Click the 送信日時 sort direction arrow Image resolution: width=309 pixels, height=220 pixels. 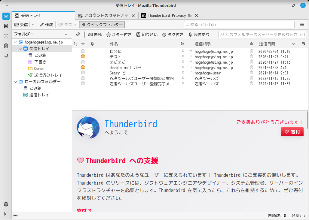coord(293,44)
